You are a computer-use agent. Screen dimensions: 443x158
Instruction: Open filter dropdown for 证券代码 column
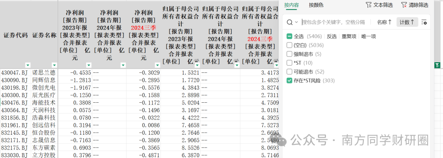(28, 65)
